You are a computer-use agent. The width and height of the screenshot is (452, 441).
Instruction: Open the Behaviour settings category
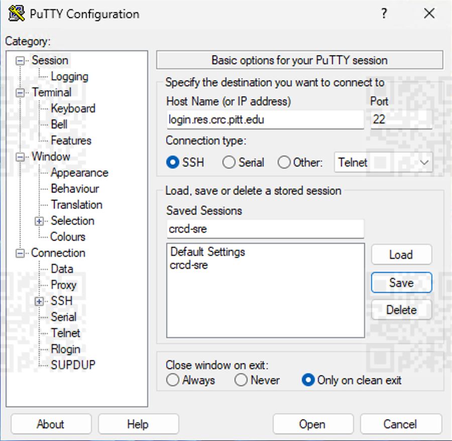[x=75, y=189]
